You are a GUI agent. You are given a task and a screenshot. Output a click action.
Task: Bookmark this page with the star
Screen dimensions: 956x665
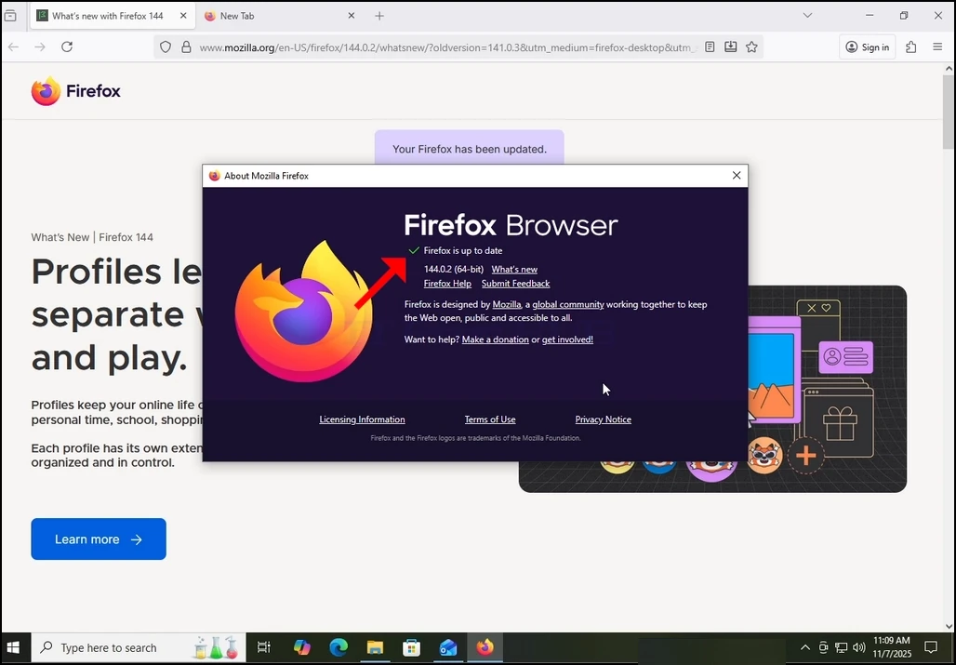pos(751,47)
